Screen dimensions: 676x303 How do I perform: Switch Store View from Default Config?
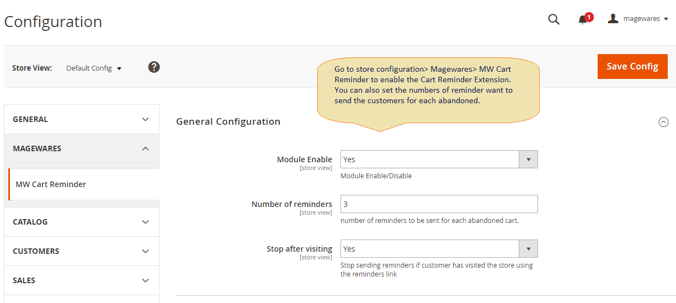(x=94, y=68)
